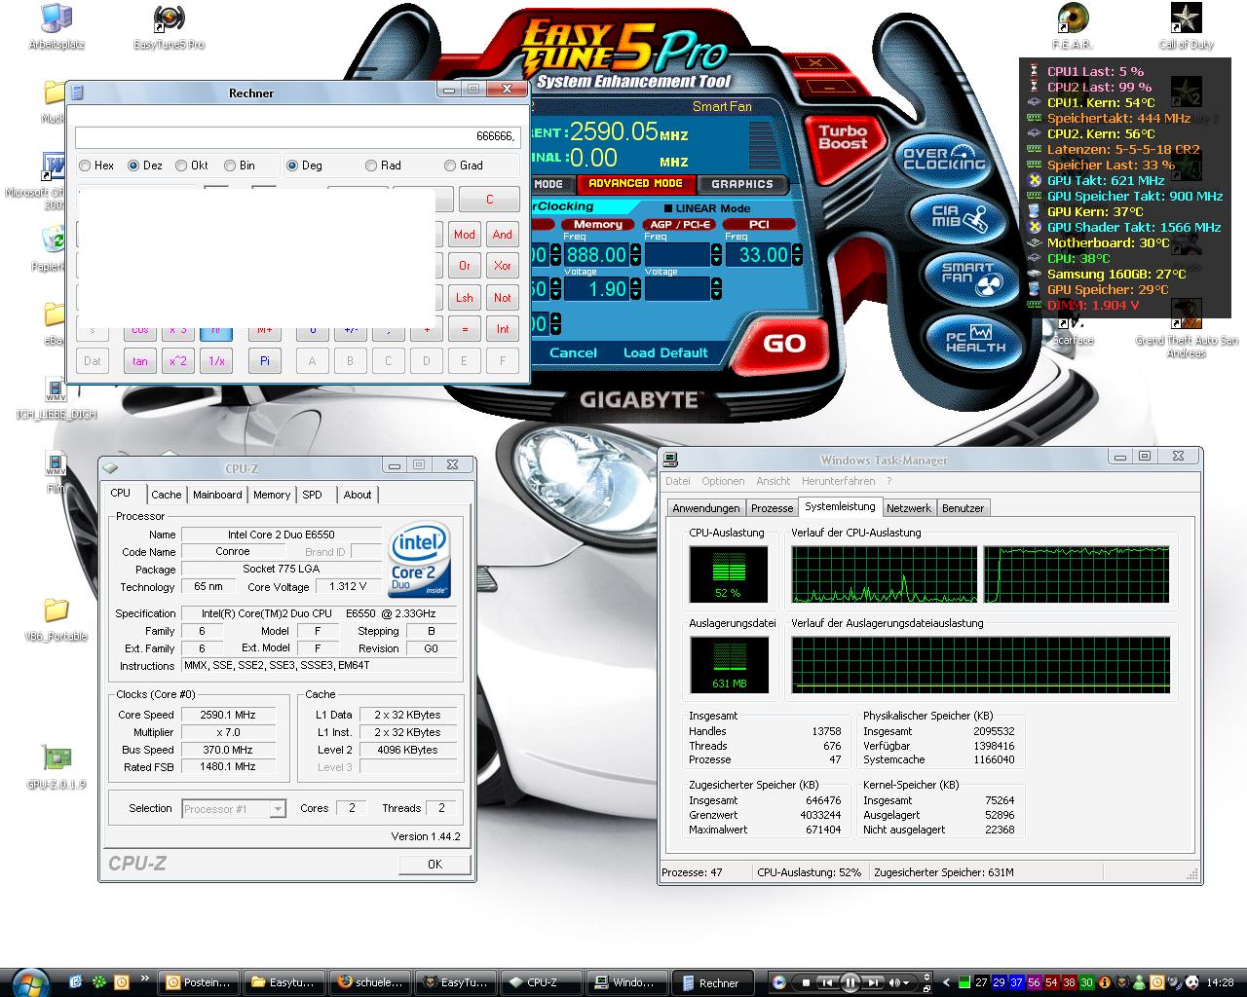
Task: Increase the PCI Freq with up arrow
Action: (x=798, y=249)
